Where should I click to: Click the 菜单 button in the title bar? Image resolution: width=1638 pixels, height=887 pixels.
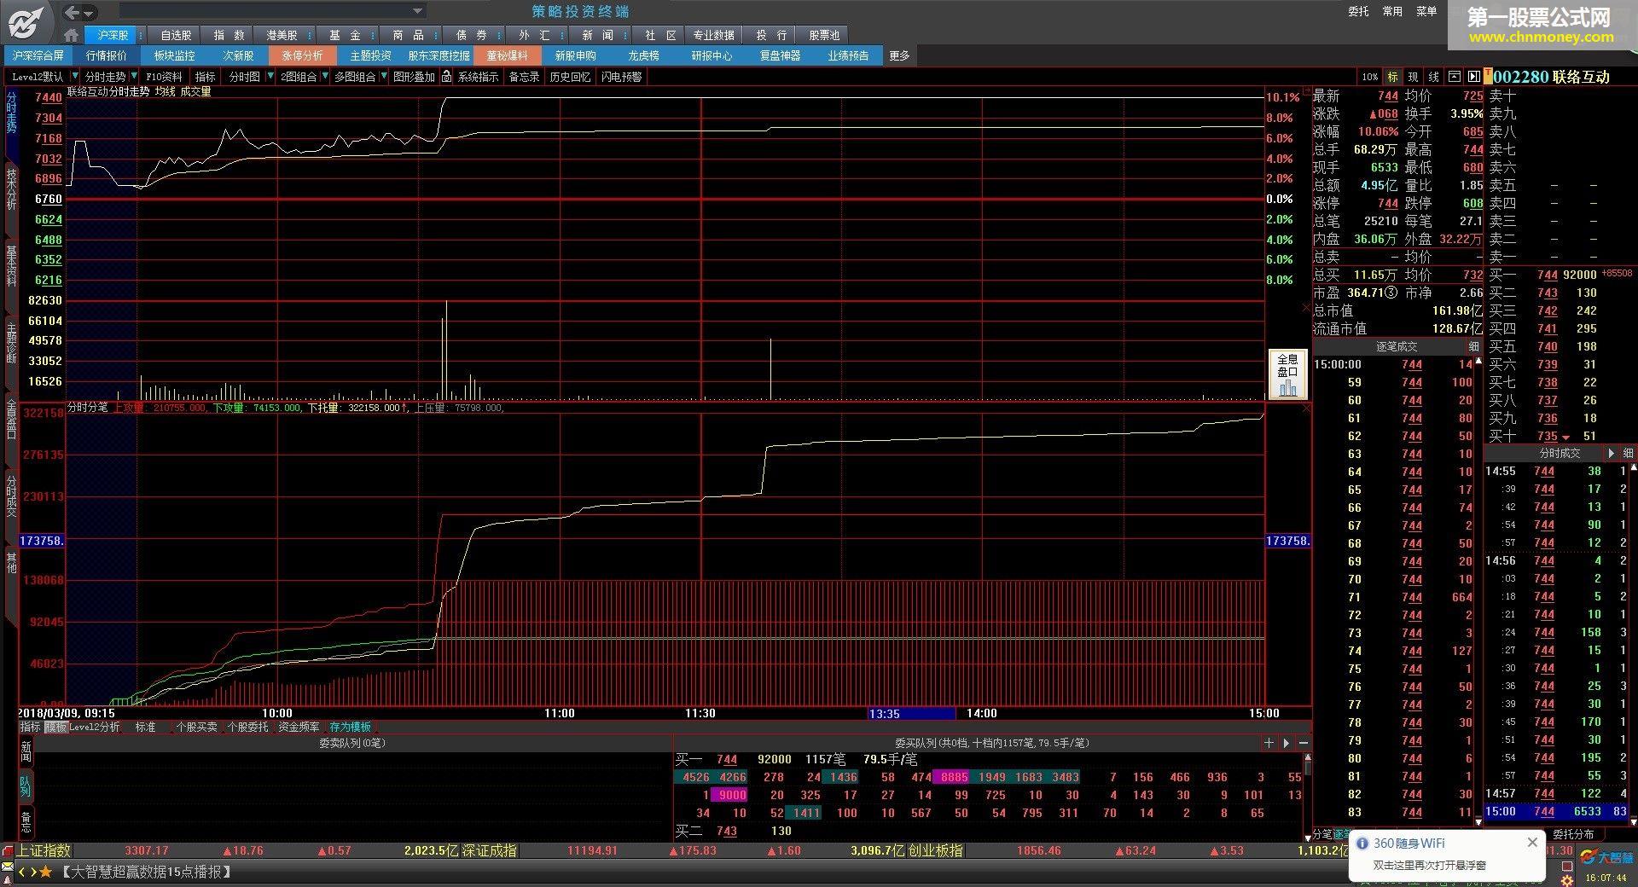click(1426, 11)
